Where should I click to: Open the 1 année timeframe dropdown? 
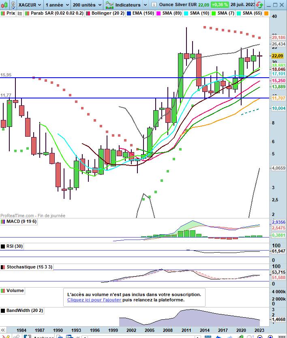pyautogui.click(x=57, y=5)
